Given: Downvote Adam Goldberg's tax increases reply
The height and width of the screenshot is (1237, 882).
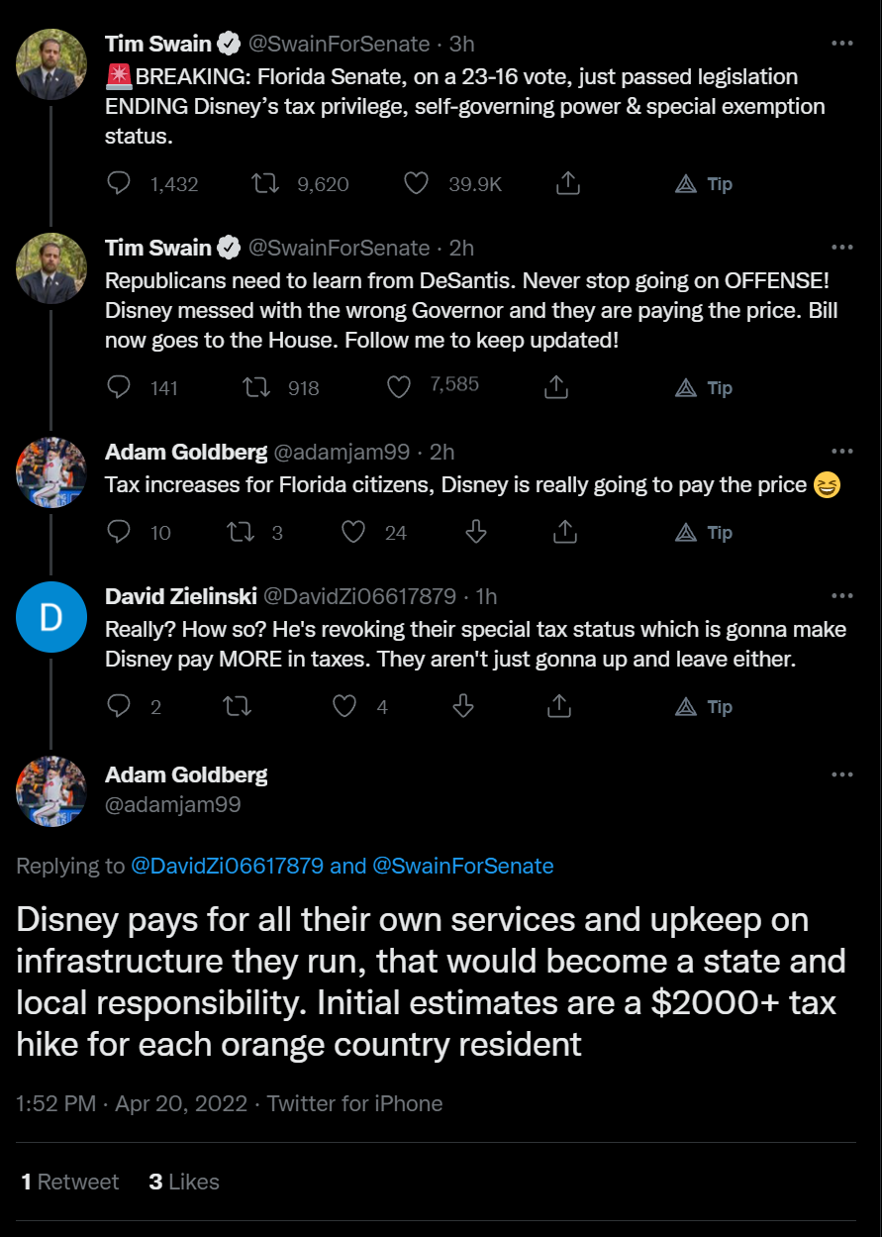Looking at the screenshot, I should pyautogui.click(x=475, y=532).
